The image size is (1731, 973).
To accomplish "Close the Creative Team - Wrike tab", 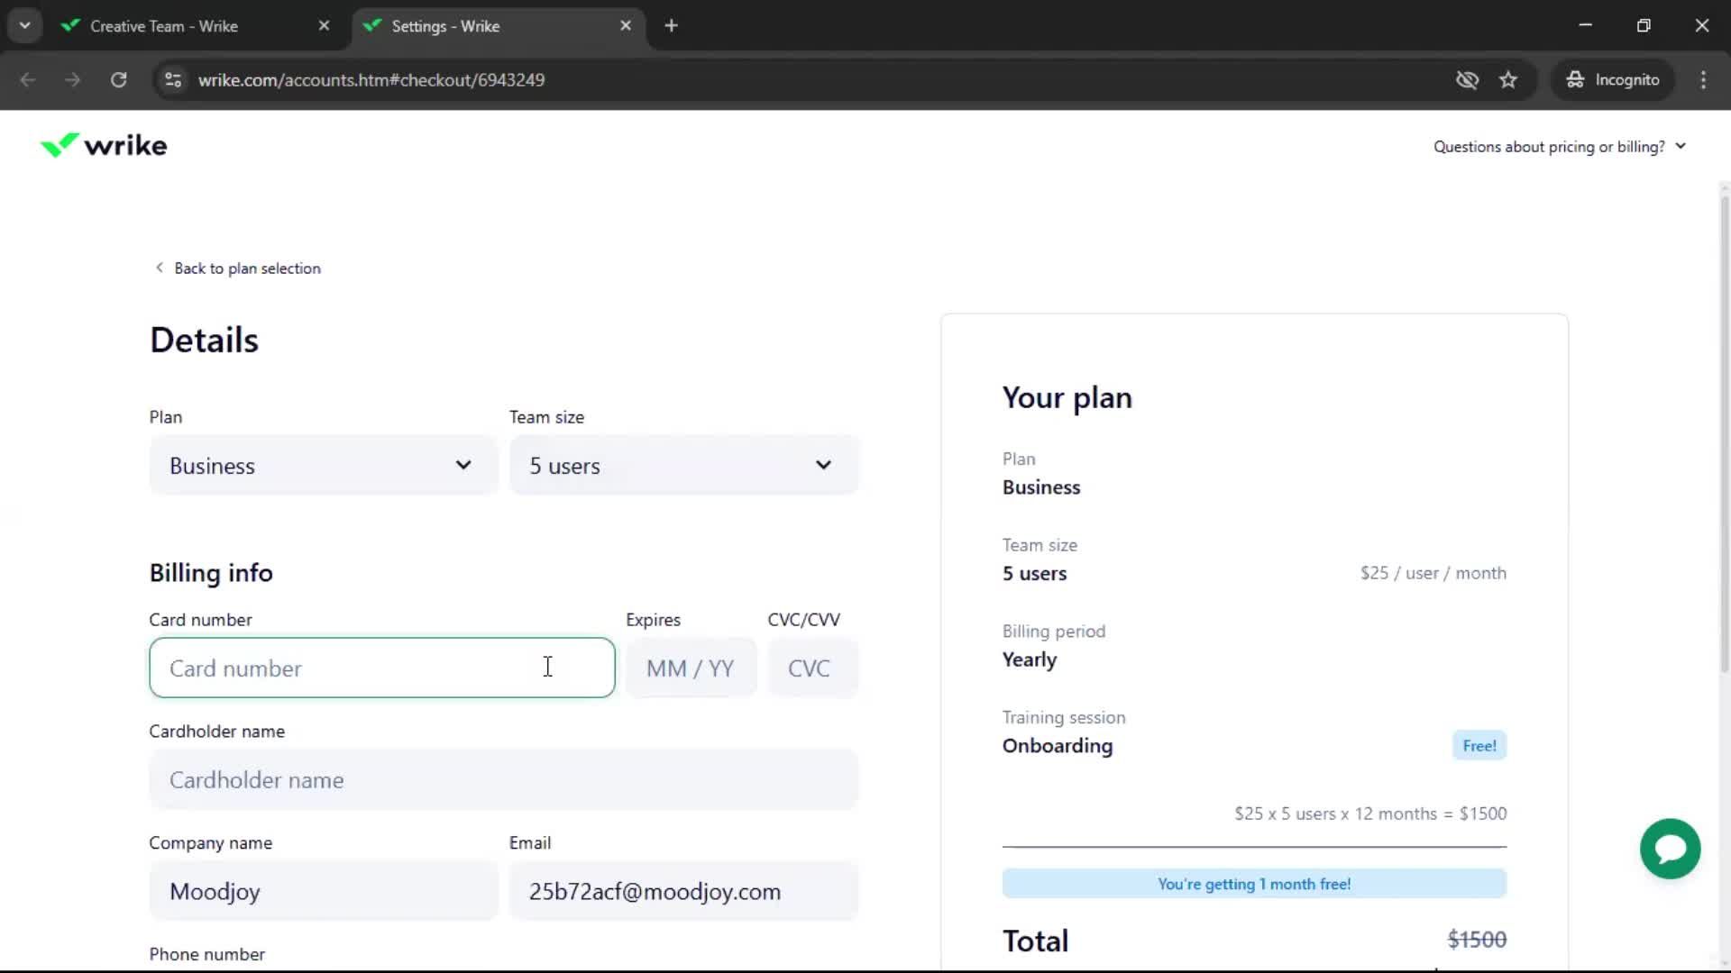I will click(324, 26).
